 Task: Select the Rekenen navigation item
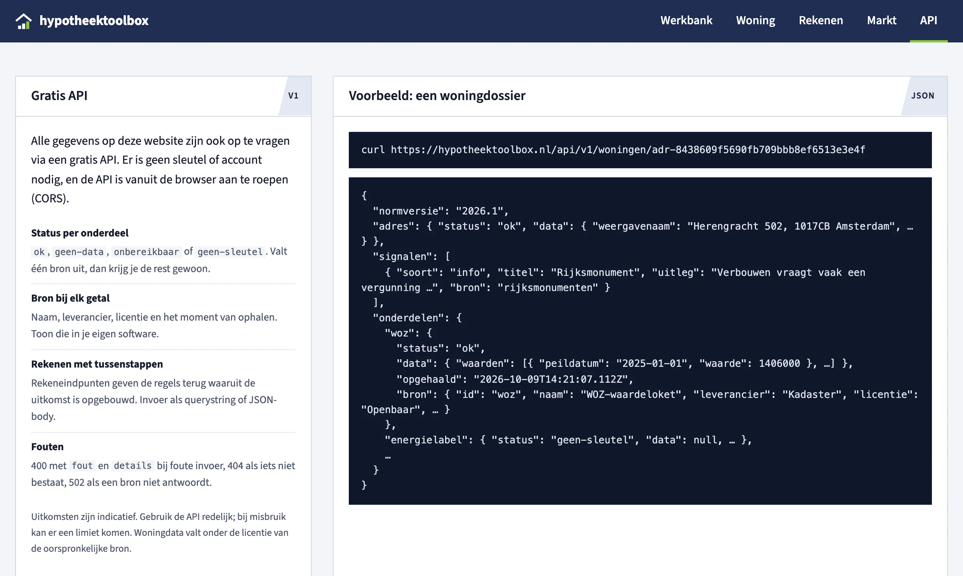[x=820, y=20]
